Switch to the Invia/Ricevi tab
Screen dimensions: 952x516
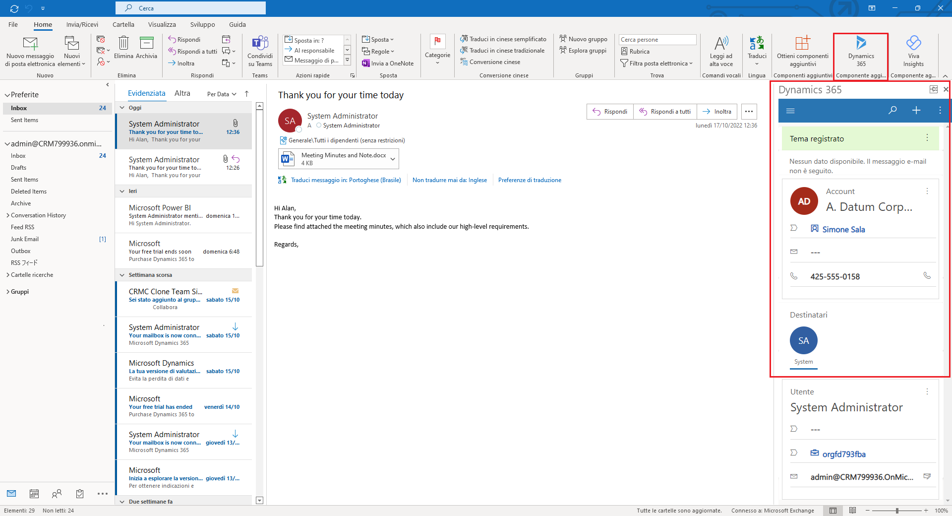(x=82, y=24)
